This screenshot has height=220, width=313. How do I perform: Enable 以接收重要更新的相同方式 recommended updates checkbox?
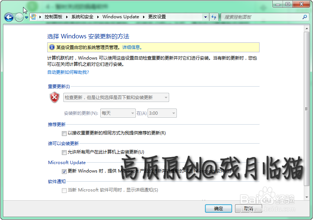(x=64, y=133)
